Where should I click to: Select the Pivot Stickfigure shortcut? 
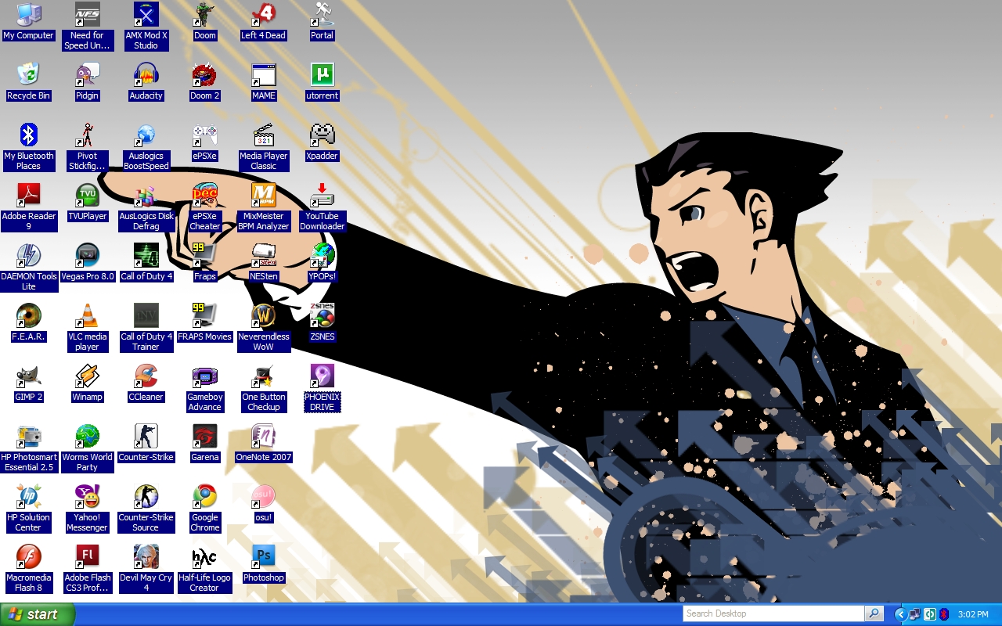tap(88, 135)
